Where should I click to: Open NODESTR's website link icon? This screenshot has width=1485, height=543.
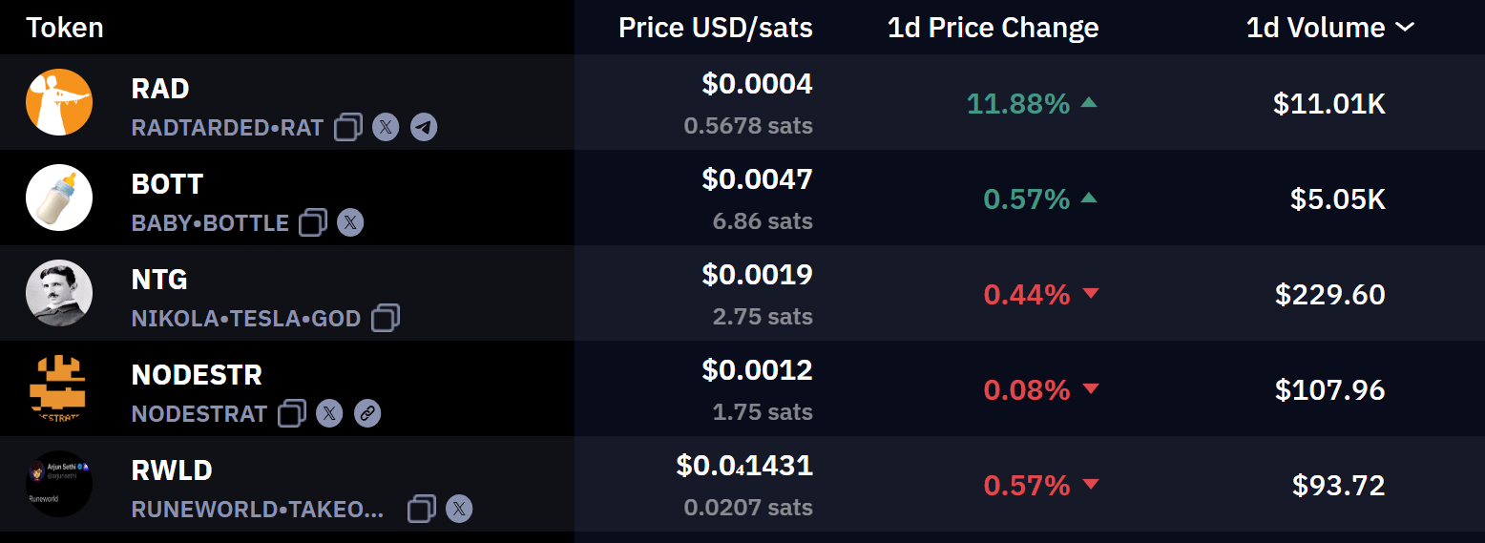coord(367,413)
